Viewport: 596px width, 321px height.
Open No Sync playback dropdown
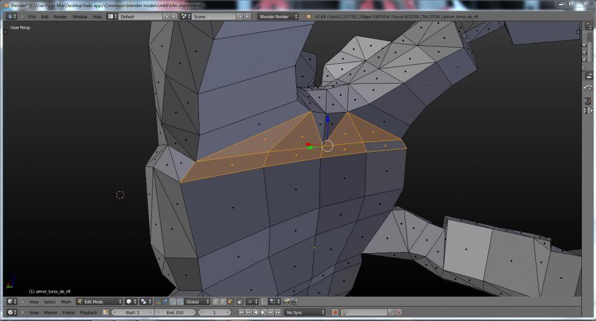coord(305,312)
